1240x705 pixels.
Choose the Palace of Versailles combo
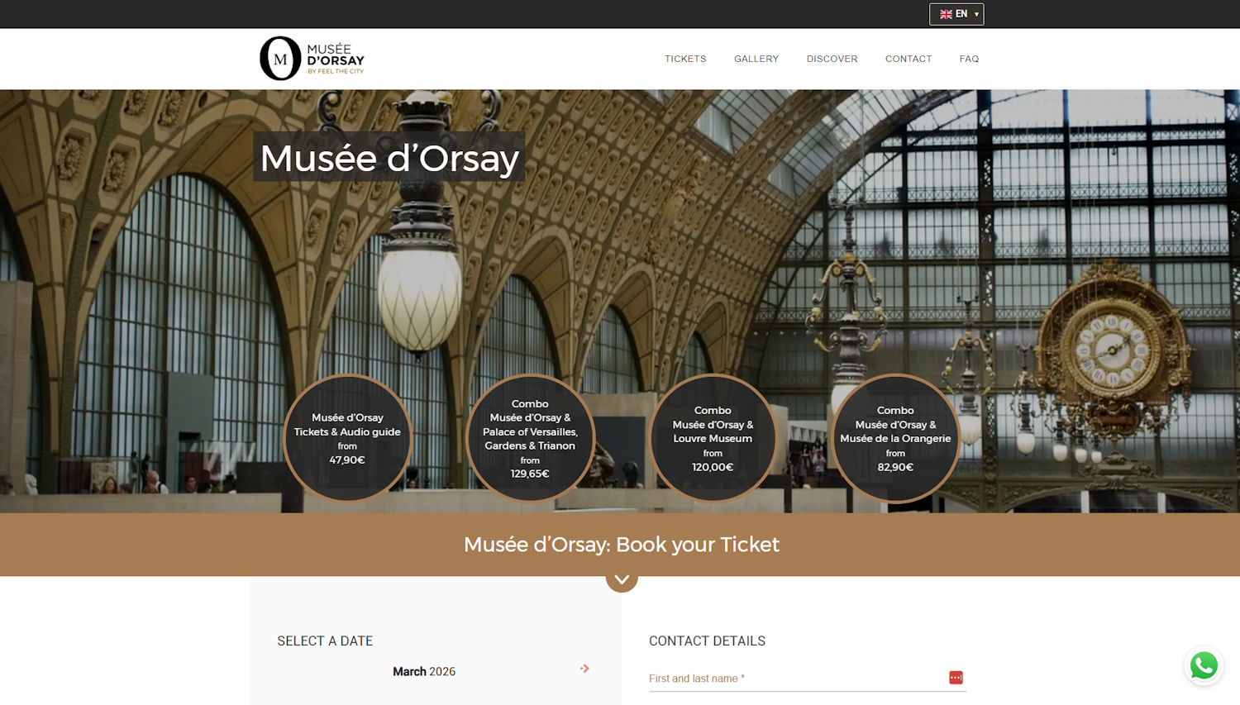530,438
